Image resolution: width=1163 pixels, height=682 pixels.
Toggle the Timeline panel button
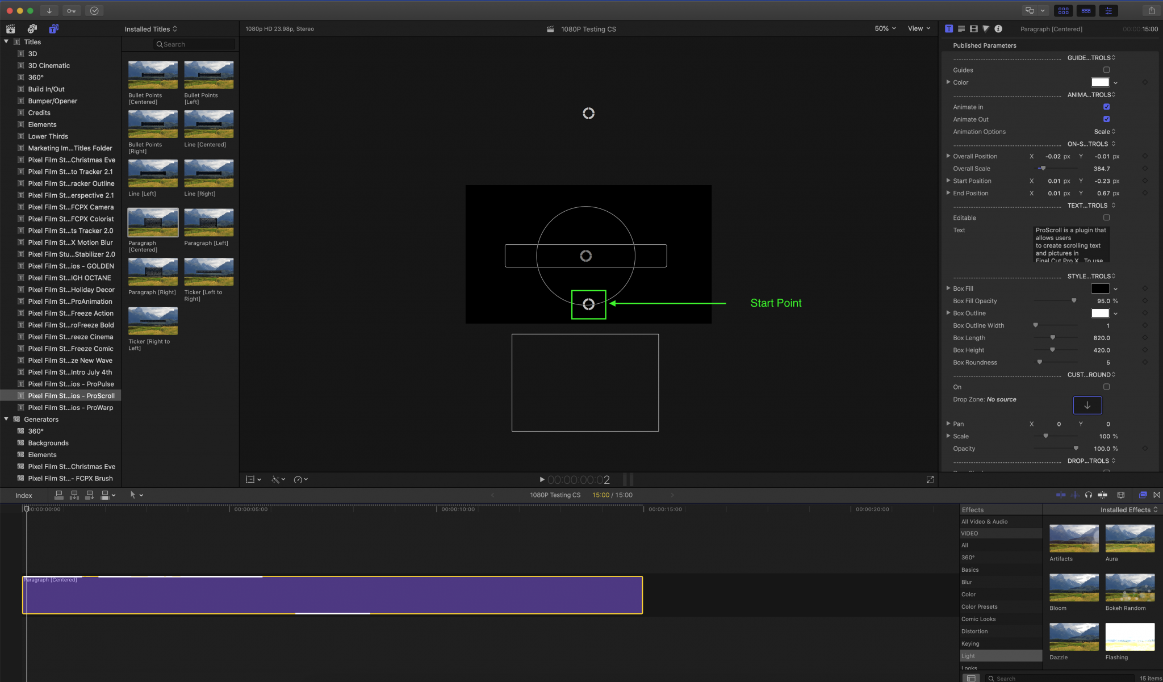click(1086, 11)
